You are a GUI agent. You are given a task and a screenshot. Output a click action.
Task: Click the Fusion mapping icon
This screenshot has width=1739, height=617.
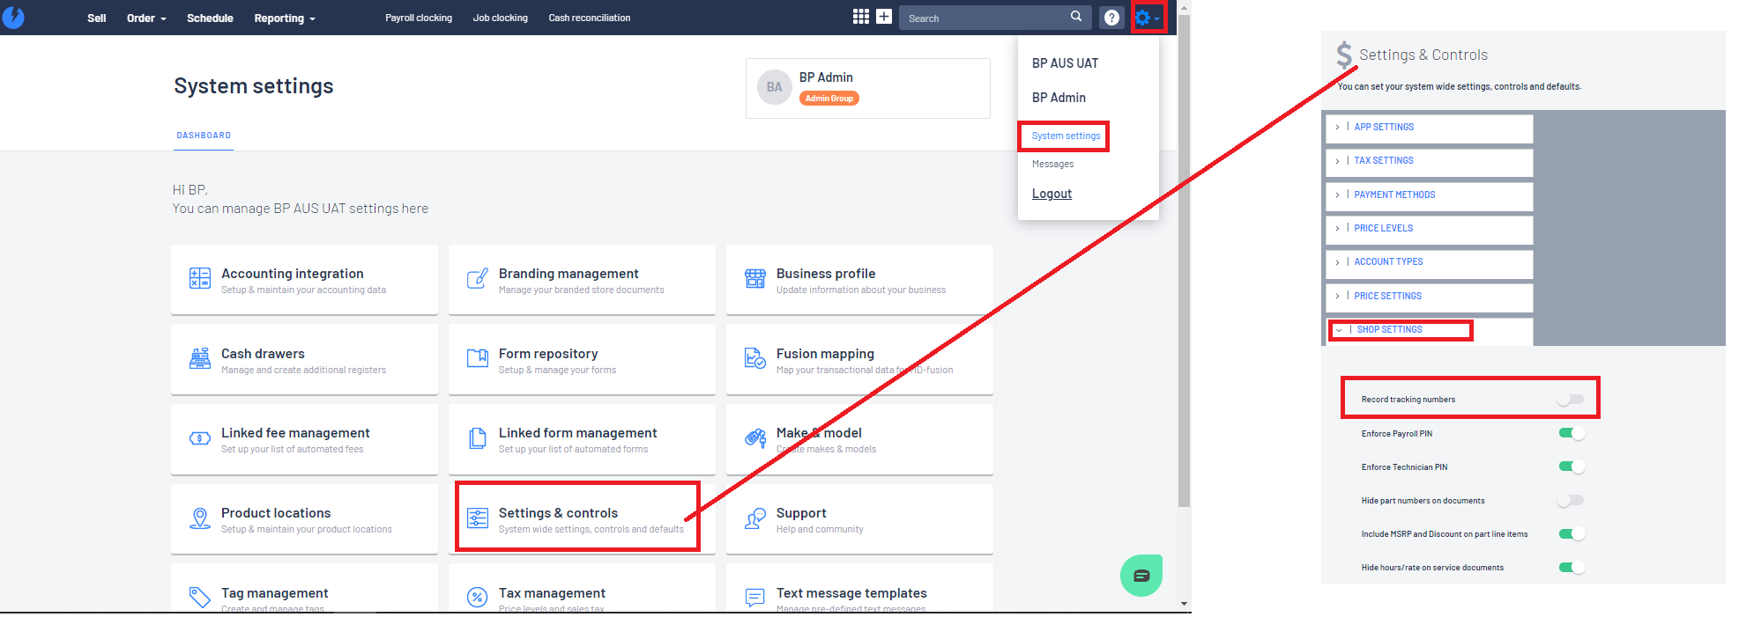(755, 358)
